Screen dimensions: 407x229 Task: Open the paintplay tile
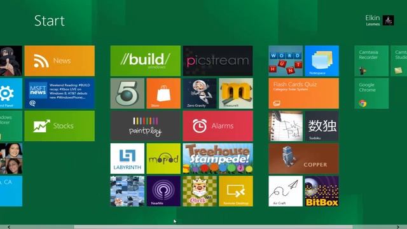(x=146, y=126)
